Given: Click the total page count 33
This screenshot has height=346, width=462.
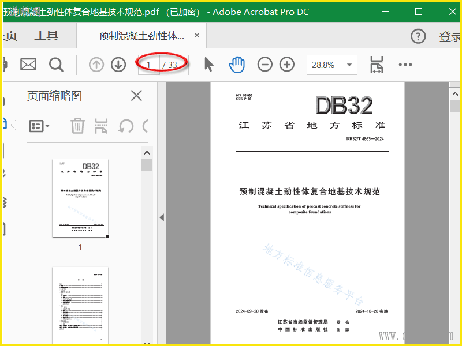Looking at the screenshot, I should click(x=172, y=65).
